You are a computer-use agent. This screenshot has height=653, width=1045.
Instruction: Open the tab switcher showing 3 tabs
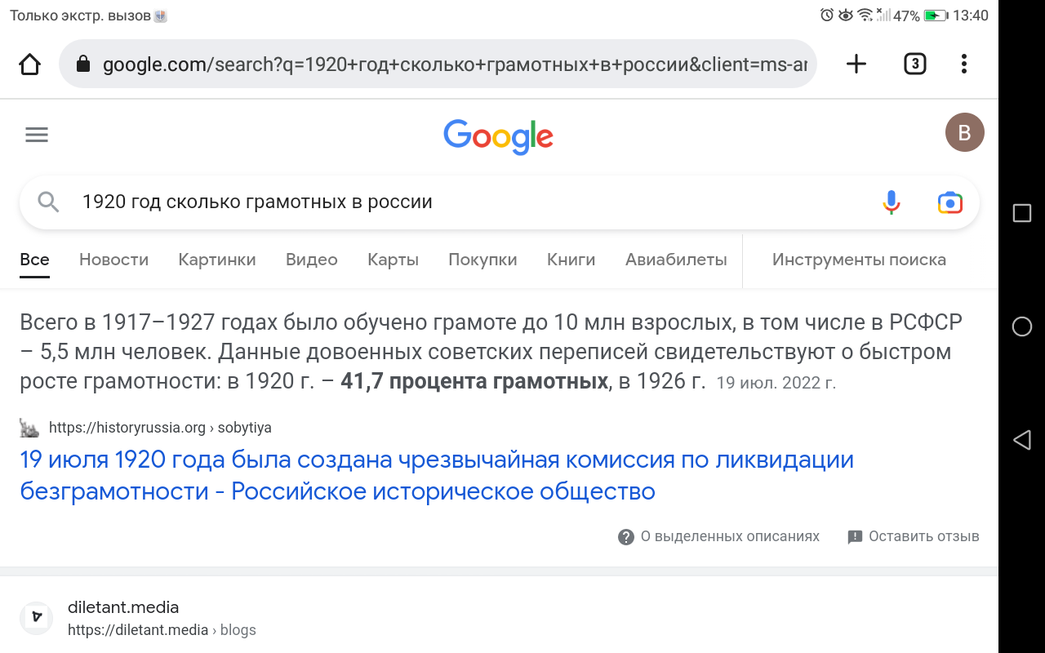[x=914, y=64]
